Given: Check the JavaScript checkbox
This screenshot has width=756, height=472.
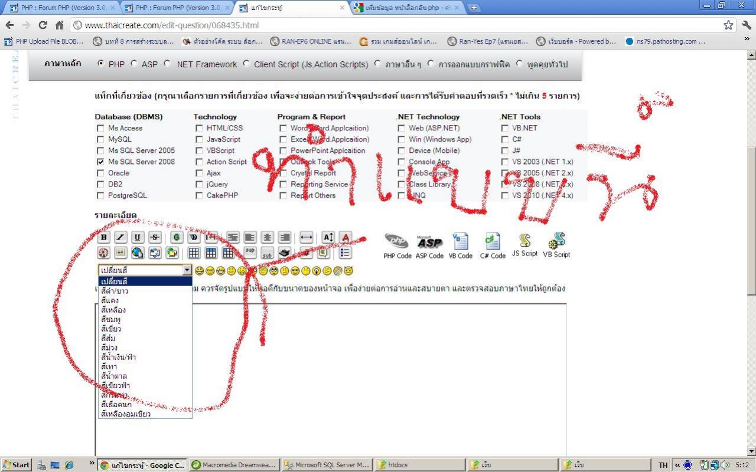Looking at the screenshot, I should coord(199,139).
